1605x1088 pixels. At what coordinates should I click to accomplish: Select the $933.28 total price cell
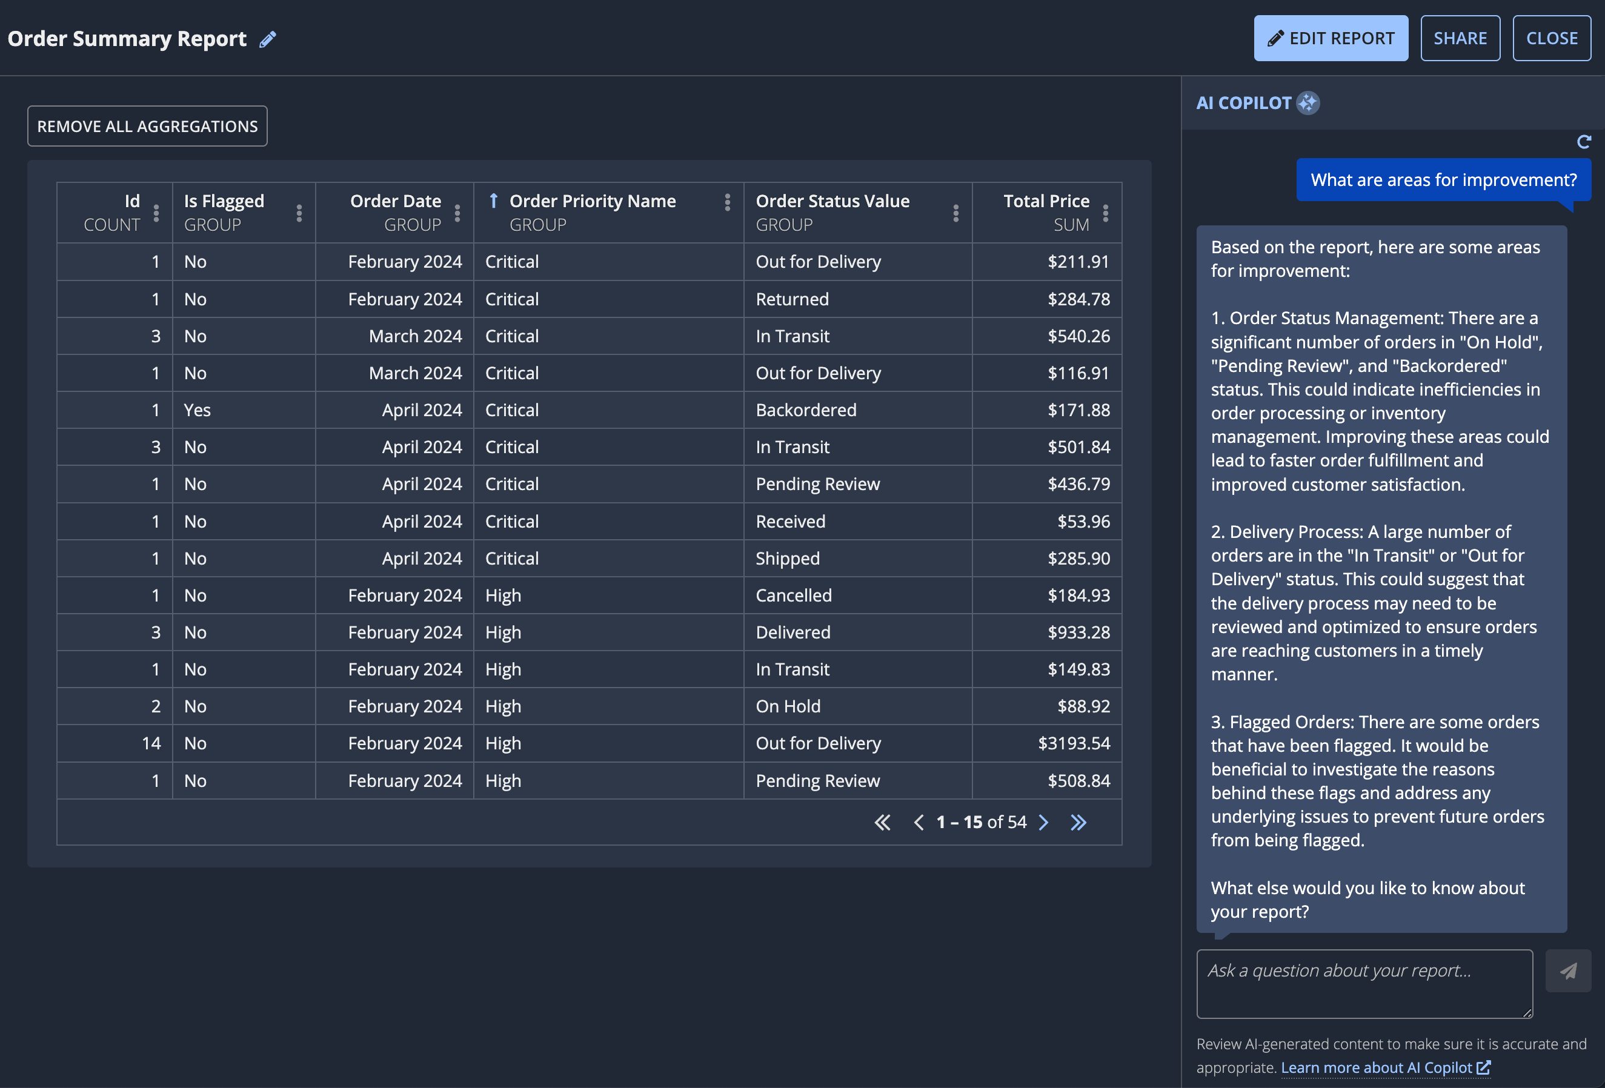coord(1047,632)
